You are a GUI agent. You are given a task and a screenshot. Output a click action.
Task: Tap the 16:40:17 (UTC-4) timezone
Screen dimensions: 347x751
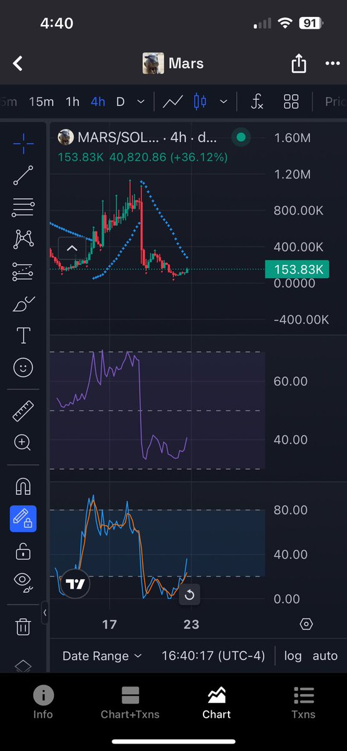(x=214, y=656)
